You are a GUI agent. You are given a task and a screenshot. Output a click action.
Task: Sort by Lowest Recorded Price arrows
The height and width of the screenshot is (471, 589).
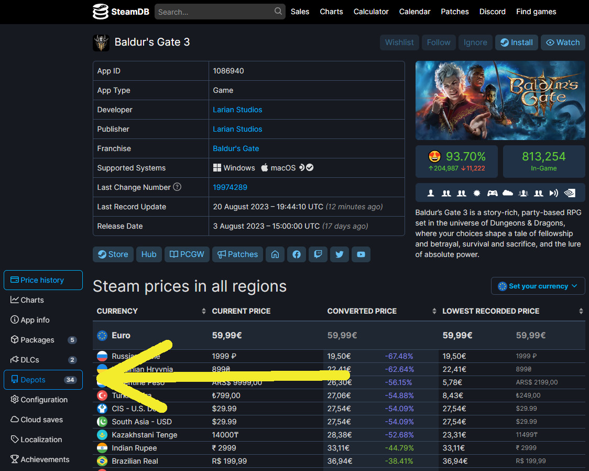(x=581, y=311)
